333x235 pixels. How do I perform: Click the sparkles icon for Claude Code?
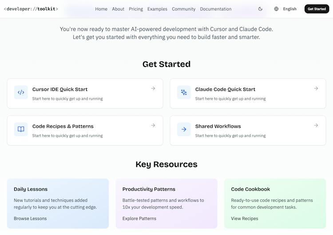point(184,92)
